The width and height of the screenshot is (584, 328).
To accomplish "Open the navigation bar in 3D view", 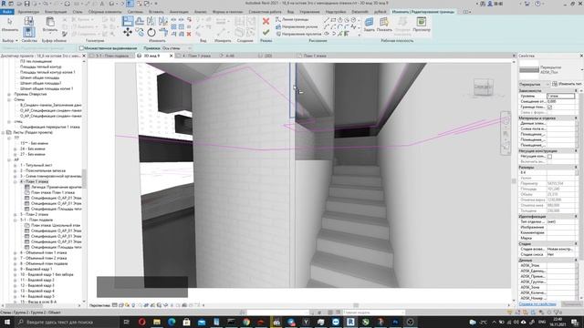I will [506, 133].
